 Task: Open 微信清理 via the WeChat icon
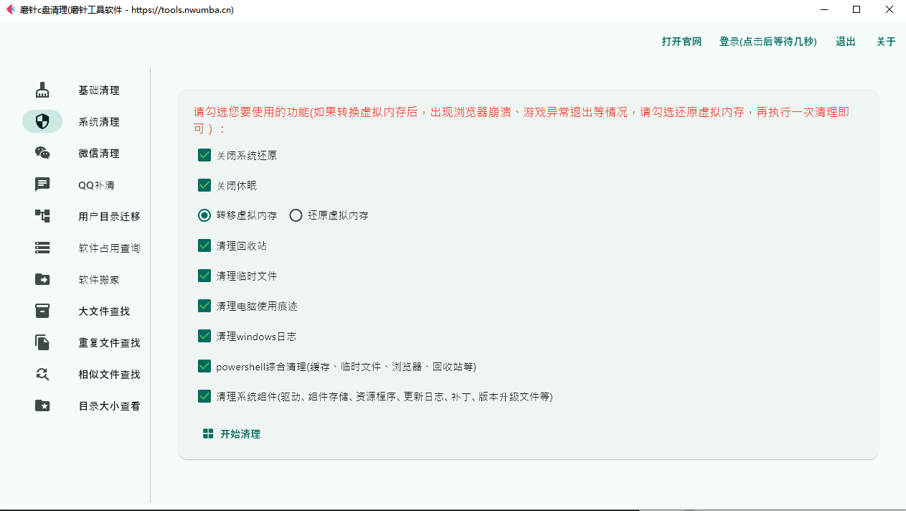tap(42, 153)
